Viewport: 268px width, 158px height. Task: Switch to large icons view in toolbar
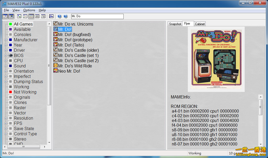(x=19, y=16)
